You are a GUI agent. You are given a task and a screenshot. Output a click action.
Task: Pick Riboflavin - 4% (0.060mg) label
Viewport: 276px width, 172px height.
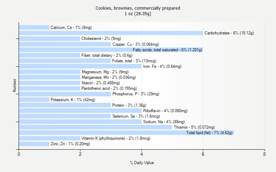[165, 111]
